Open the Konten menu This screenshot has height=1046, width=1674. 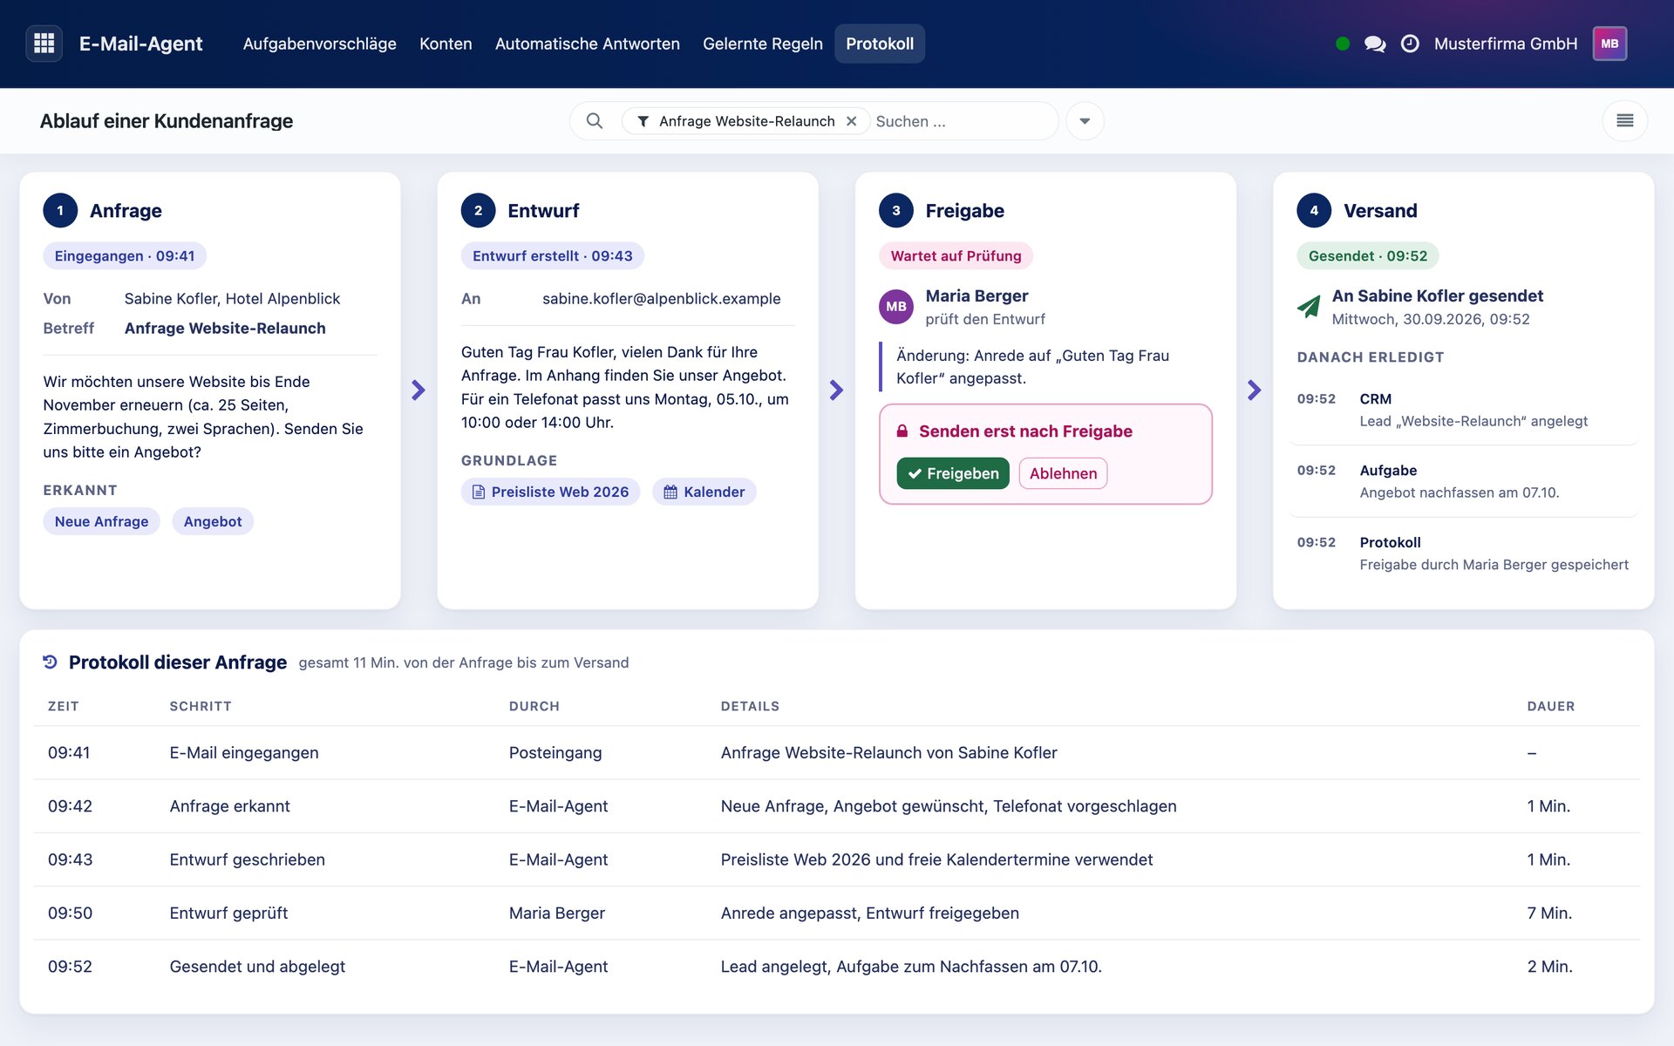click(x=446, y=44)
